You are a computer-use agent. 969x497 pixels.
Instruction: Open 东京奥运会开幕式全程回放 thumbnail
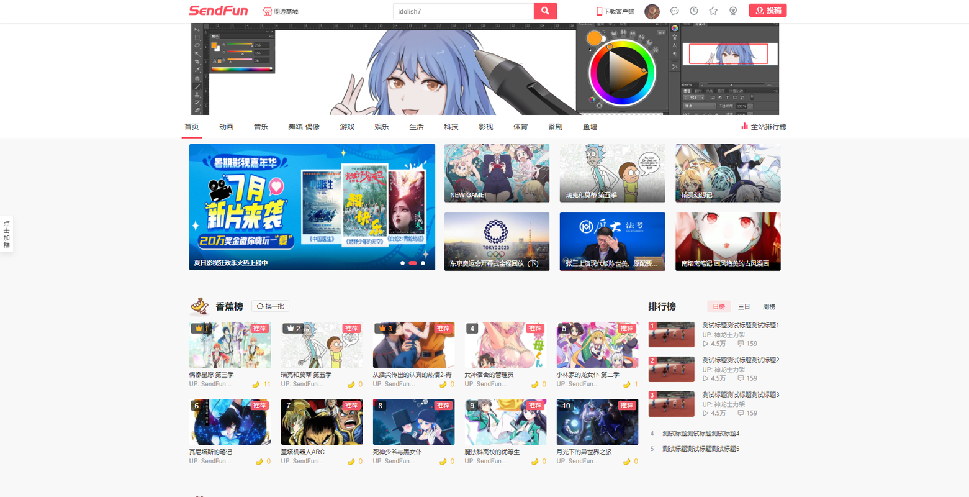497,242
